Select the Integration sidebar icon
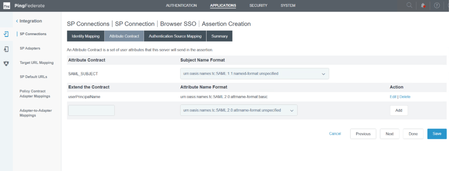 (x=6, y=34)
